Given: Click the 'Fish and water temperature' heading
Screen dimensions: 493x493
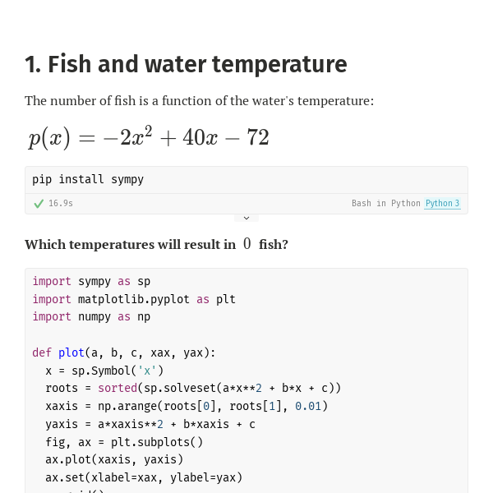Looking at the screenshot, I should click(186, 64).
